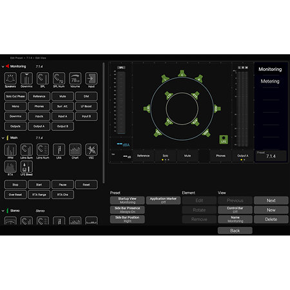Collapse the Monitoring section chevron

(x=3, y=66)
